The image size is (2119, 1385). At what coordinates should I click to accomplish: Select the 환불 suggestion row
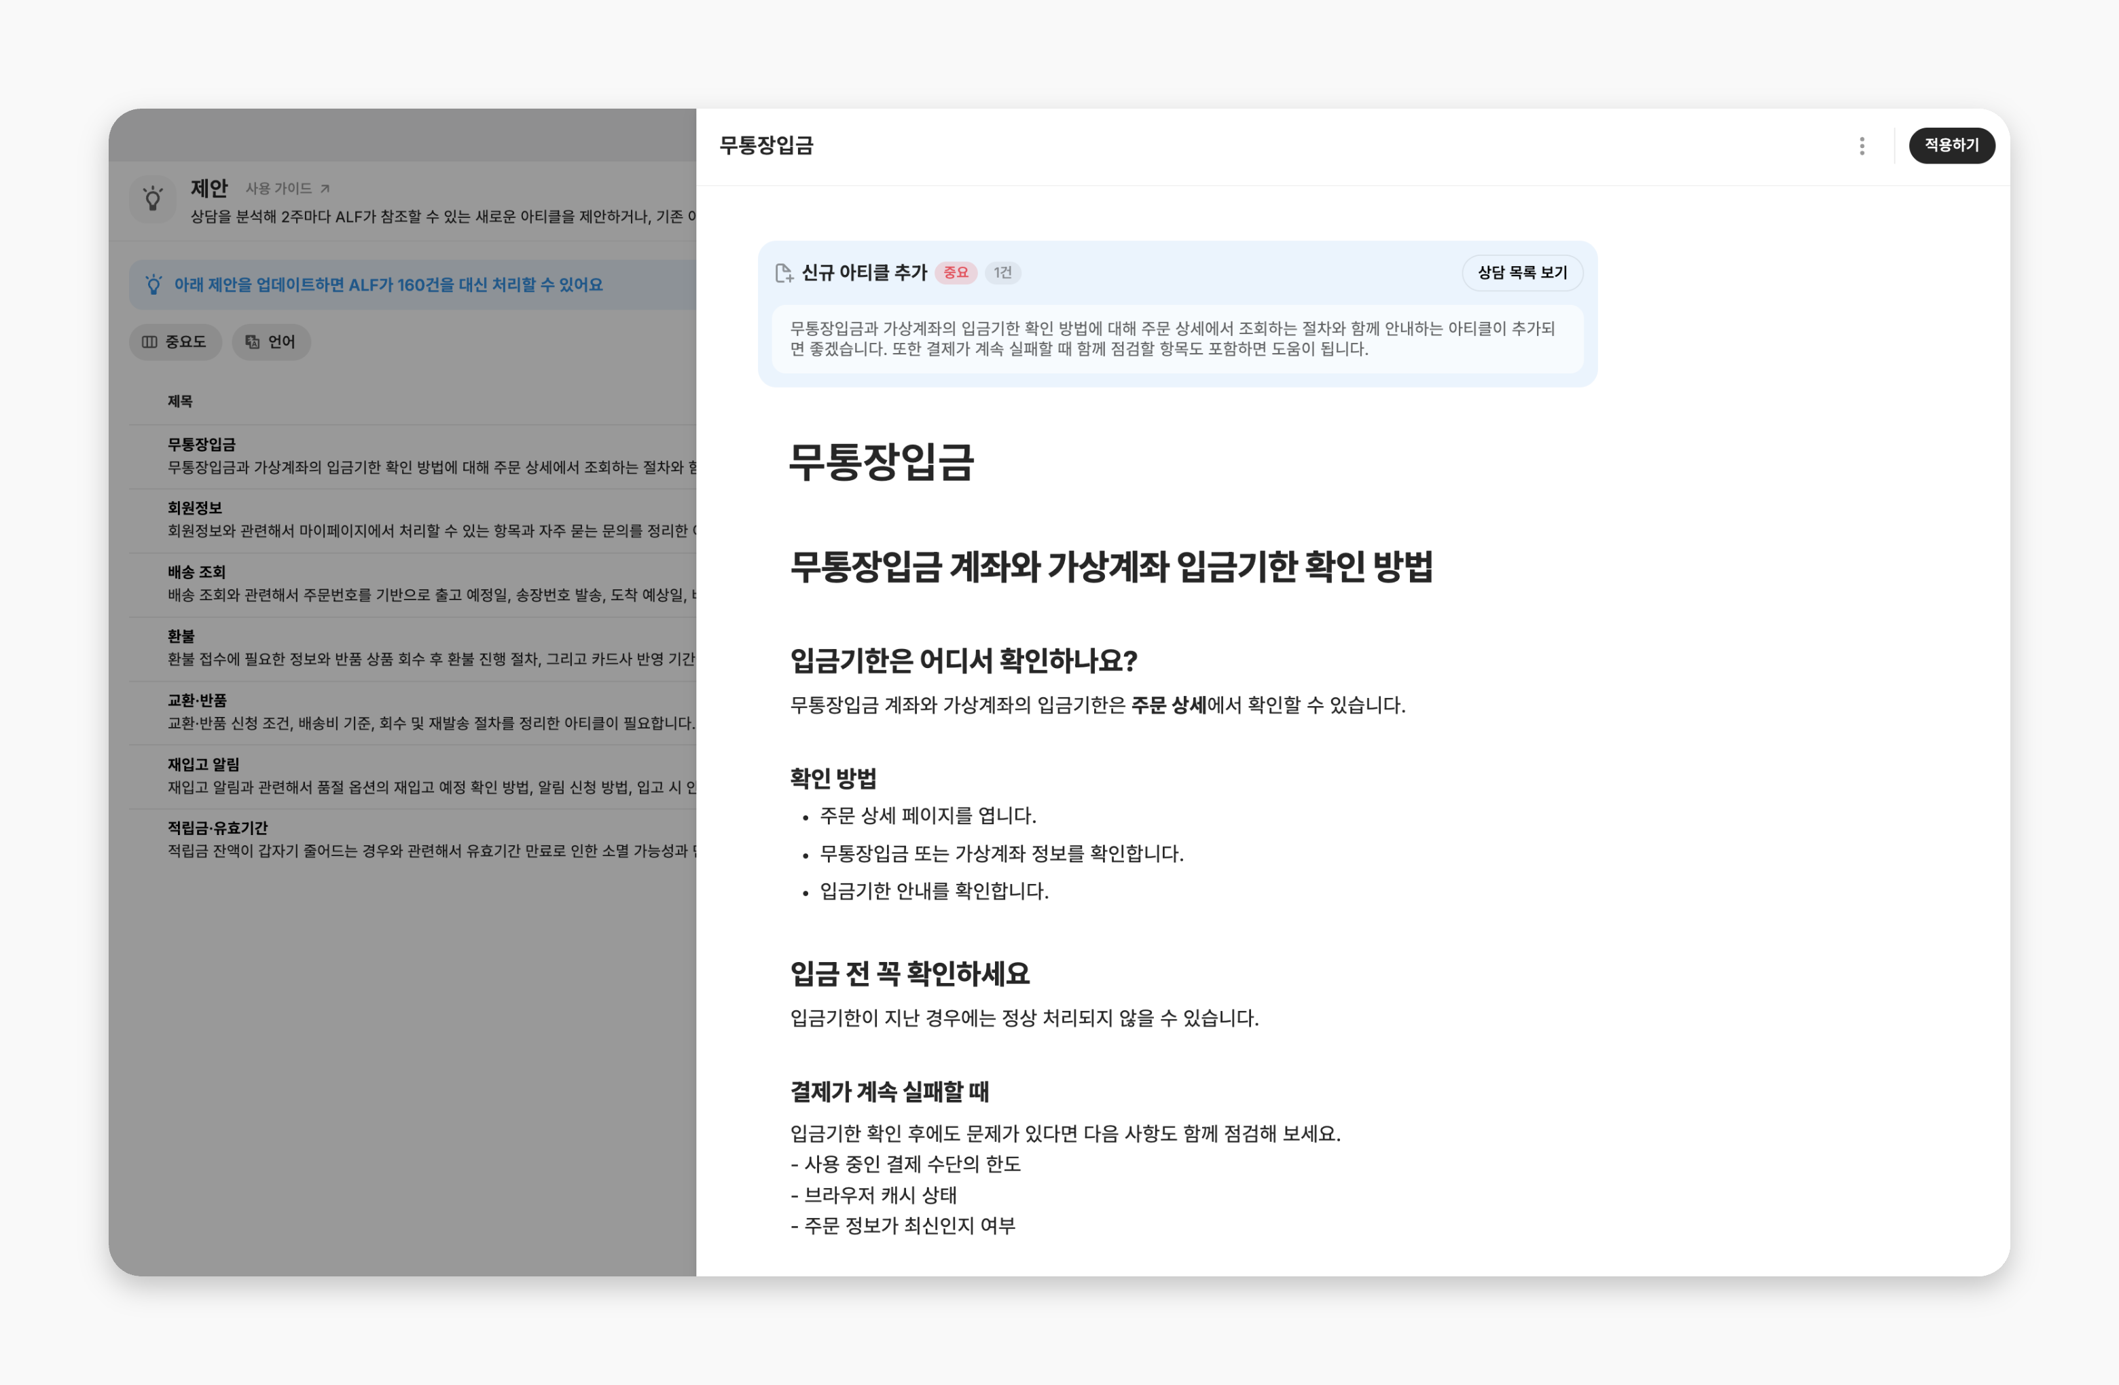click(412, 648)
